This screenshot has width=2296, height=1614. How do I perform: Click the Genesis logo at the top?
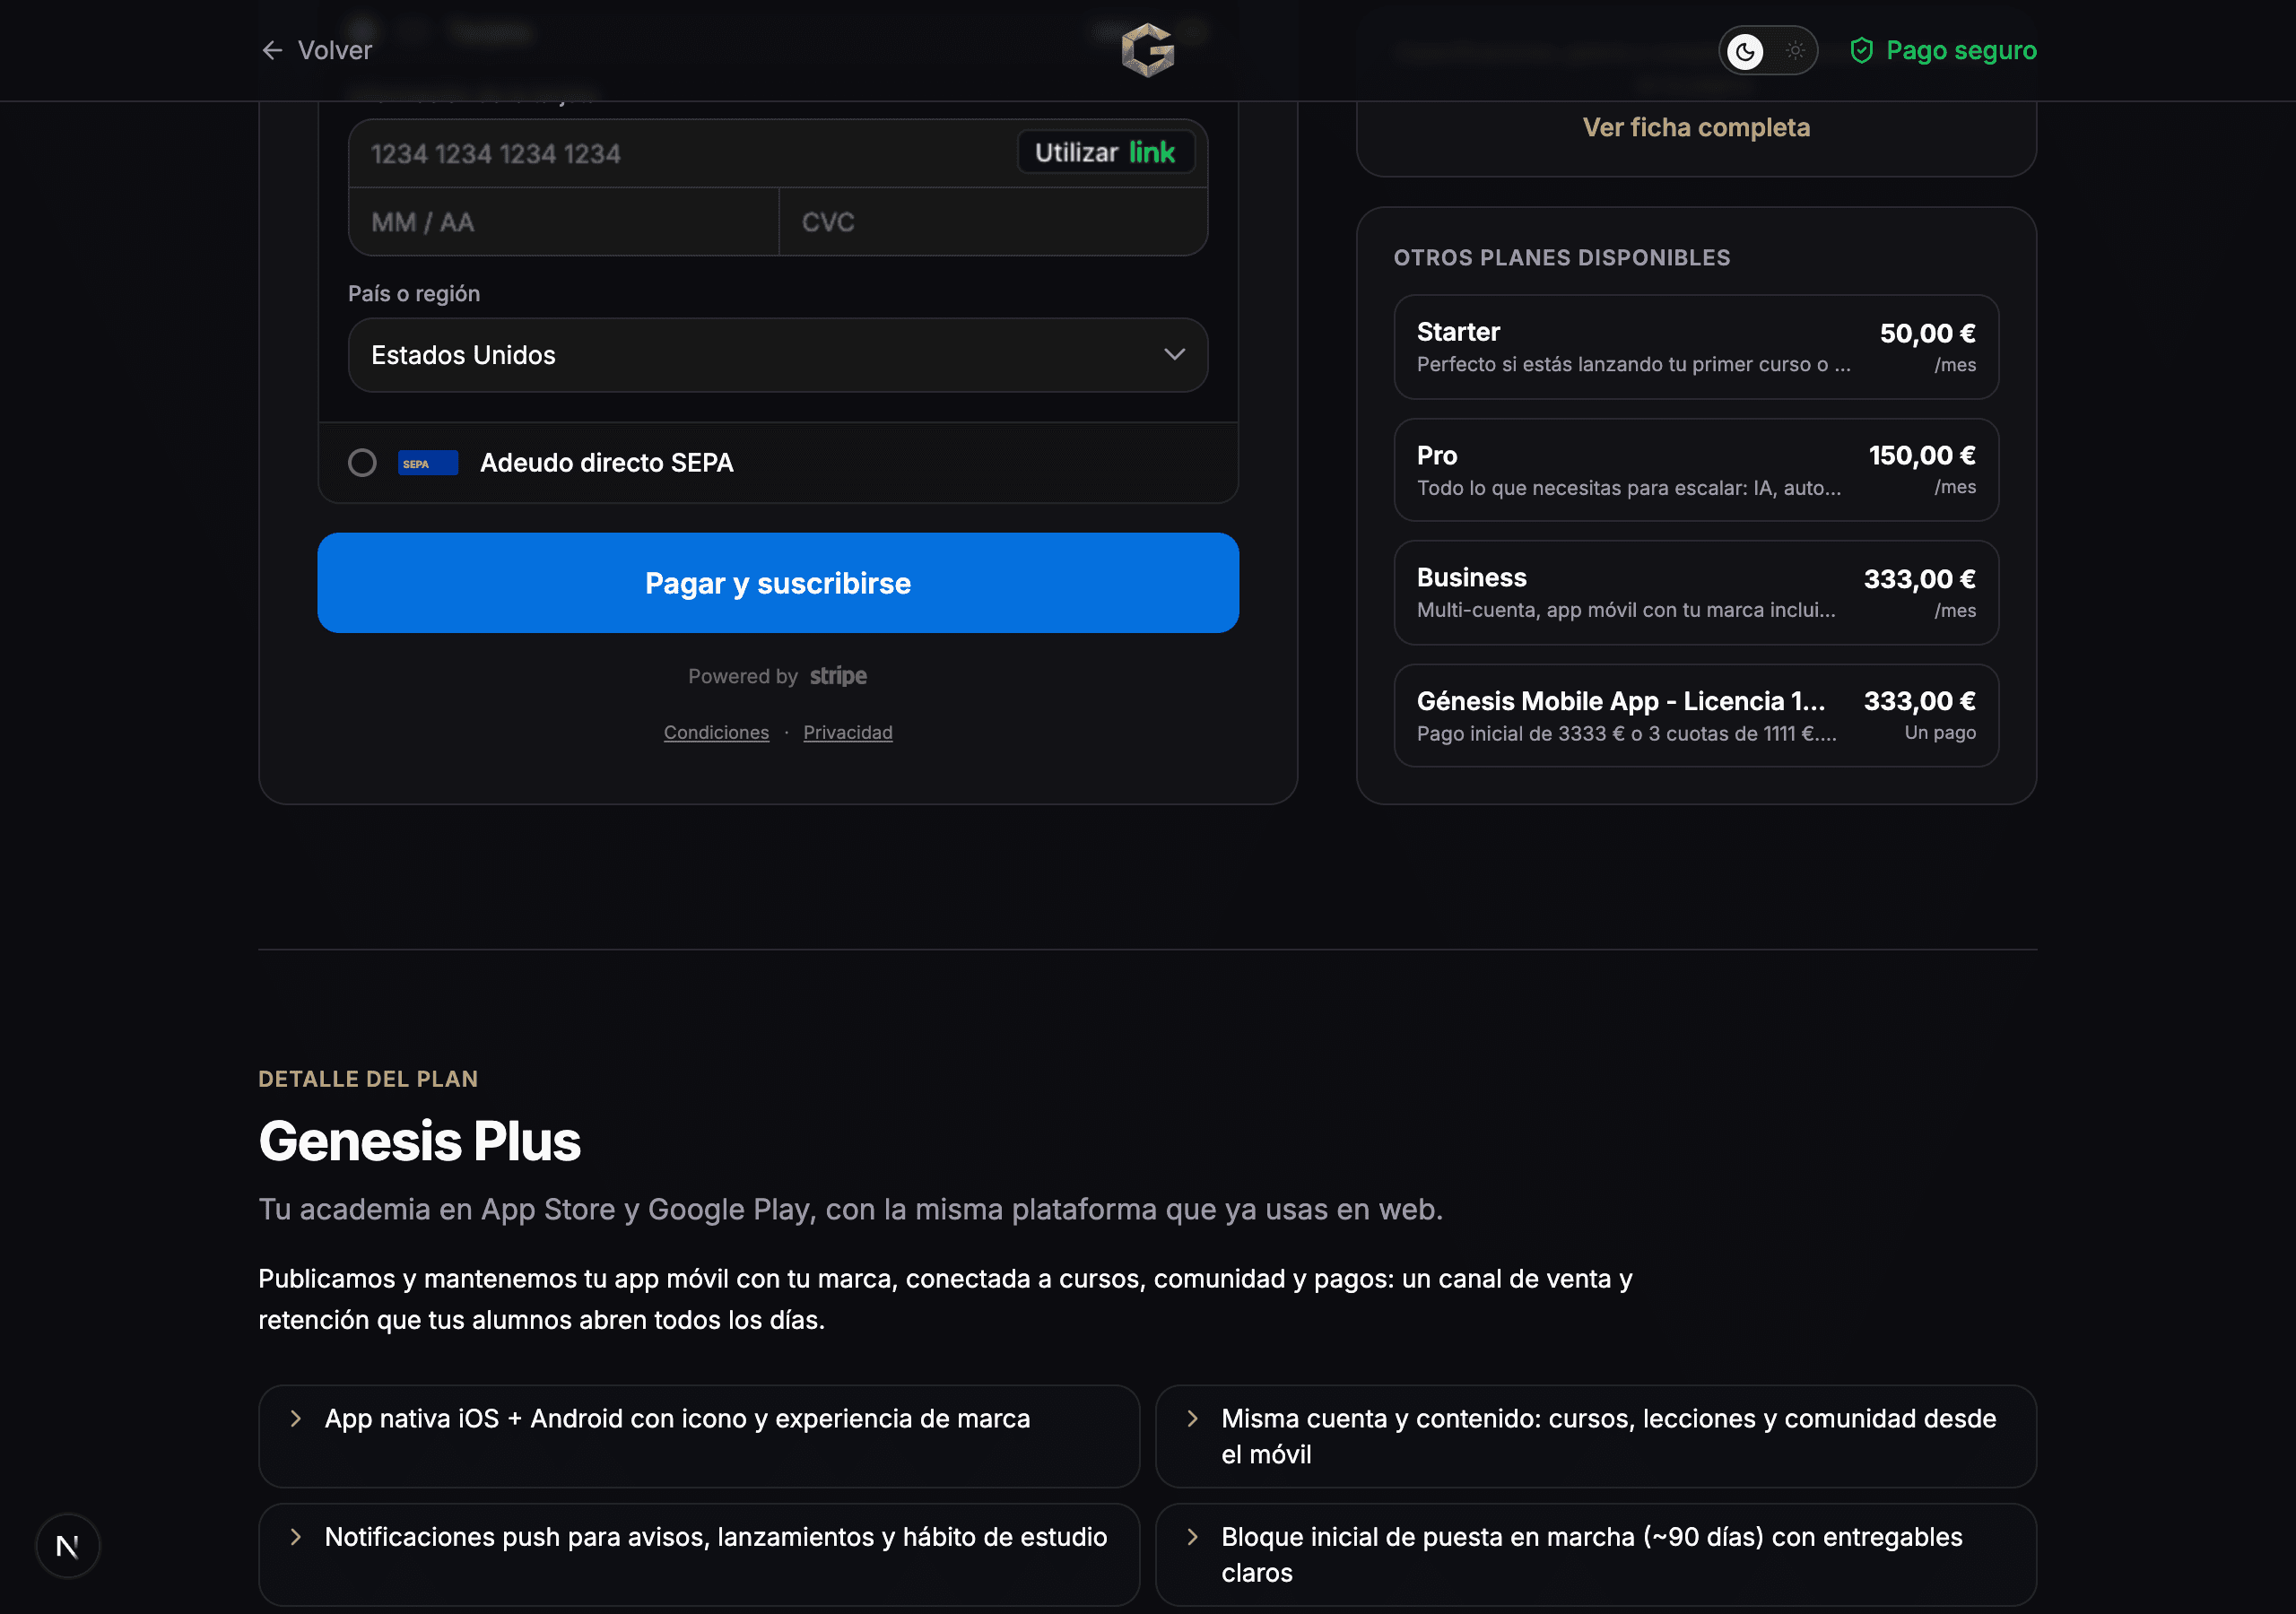point(1148,49)
